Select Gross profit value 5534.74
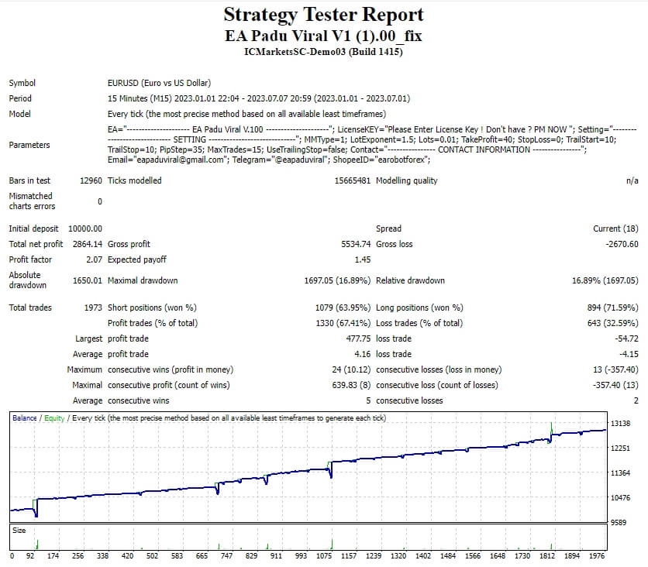The image size is (648, 567). click(x=356, y=244)
